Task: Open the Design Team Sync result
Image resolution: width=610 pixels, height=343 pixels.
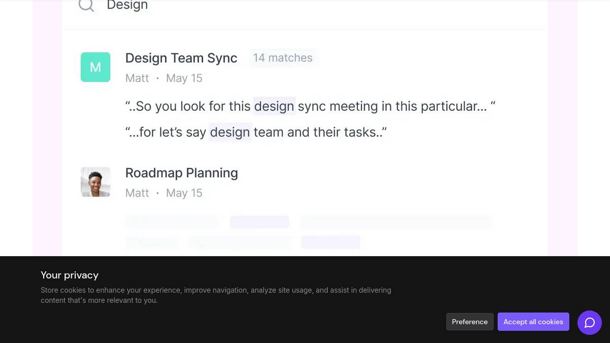Action: point(181,58)
